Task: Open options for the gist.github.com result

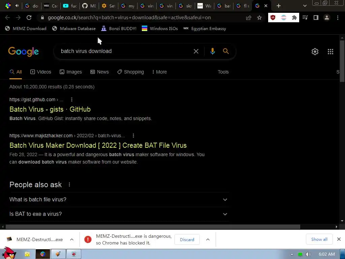Action: [72, 99]
